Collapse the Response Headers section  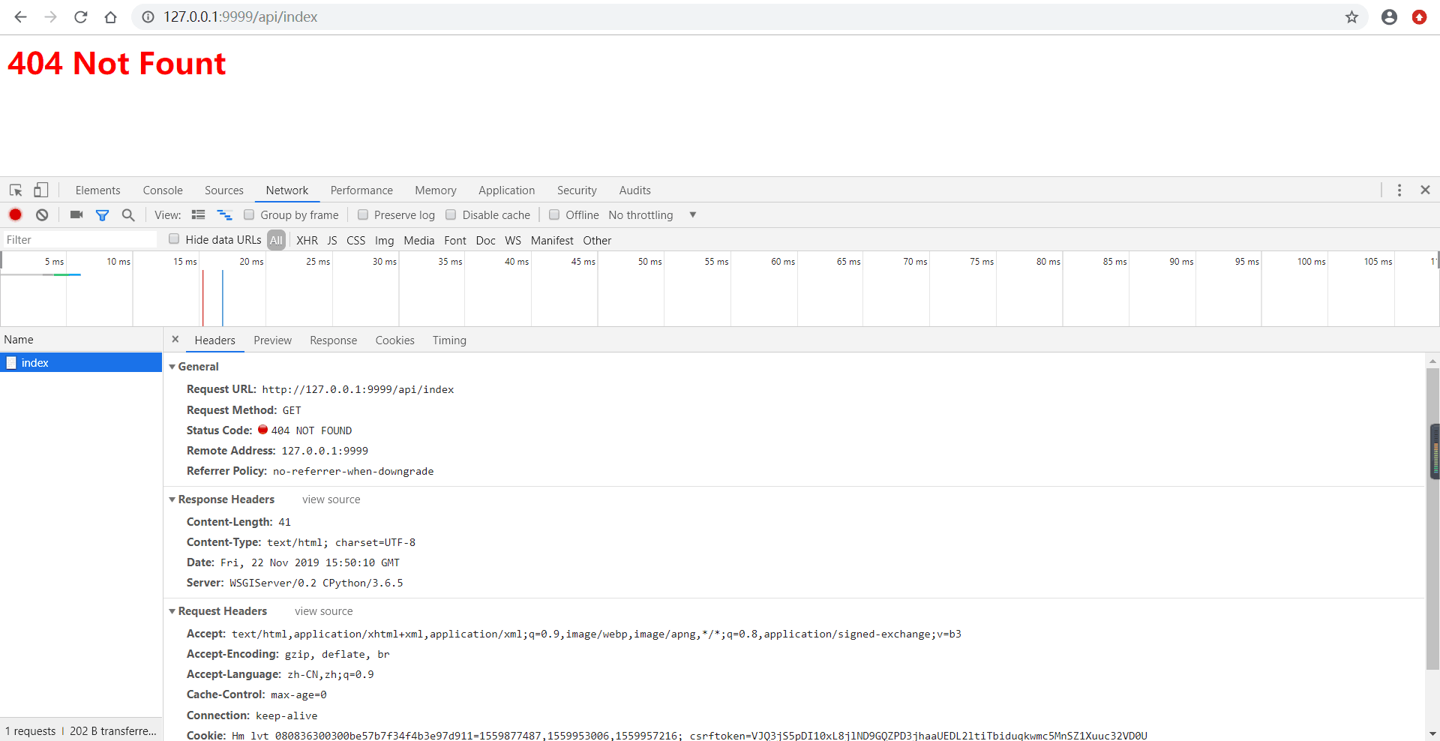click(172, 499)
